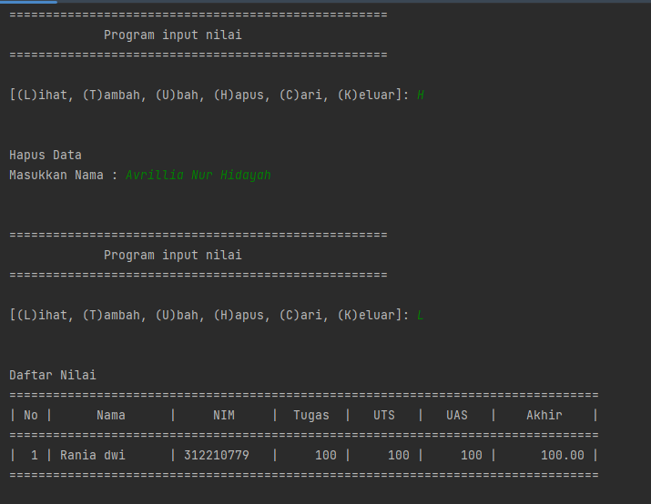The image size is (651, 504).
Task: Click the "UTS" column header
Action: 384,415
